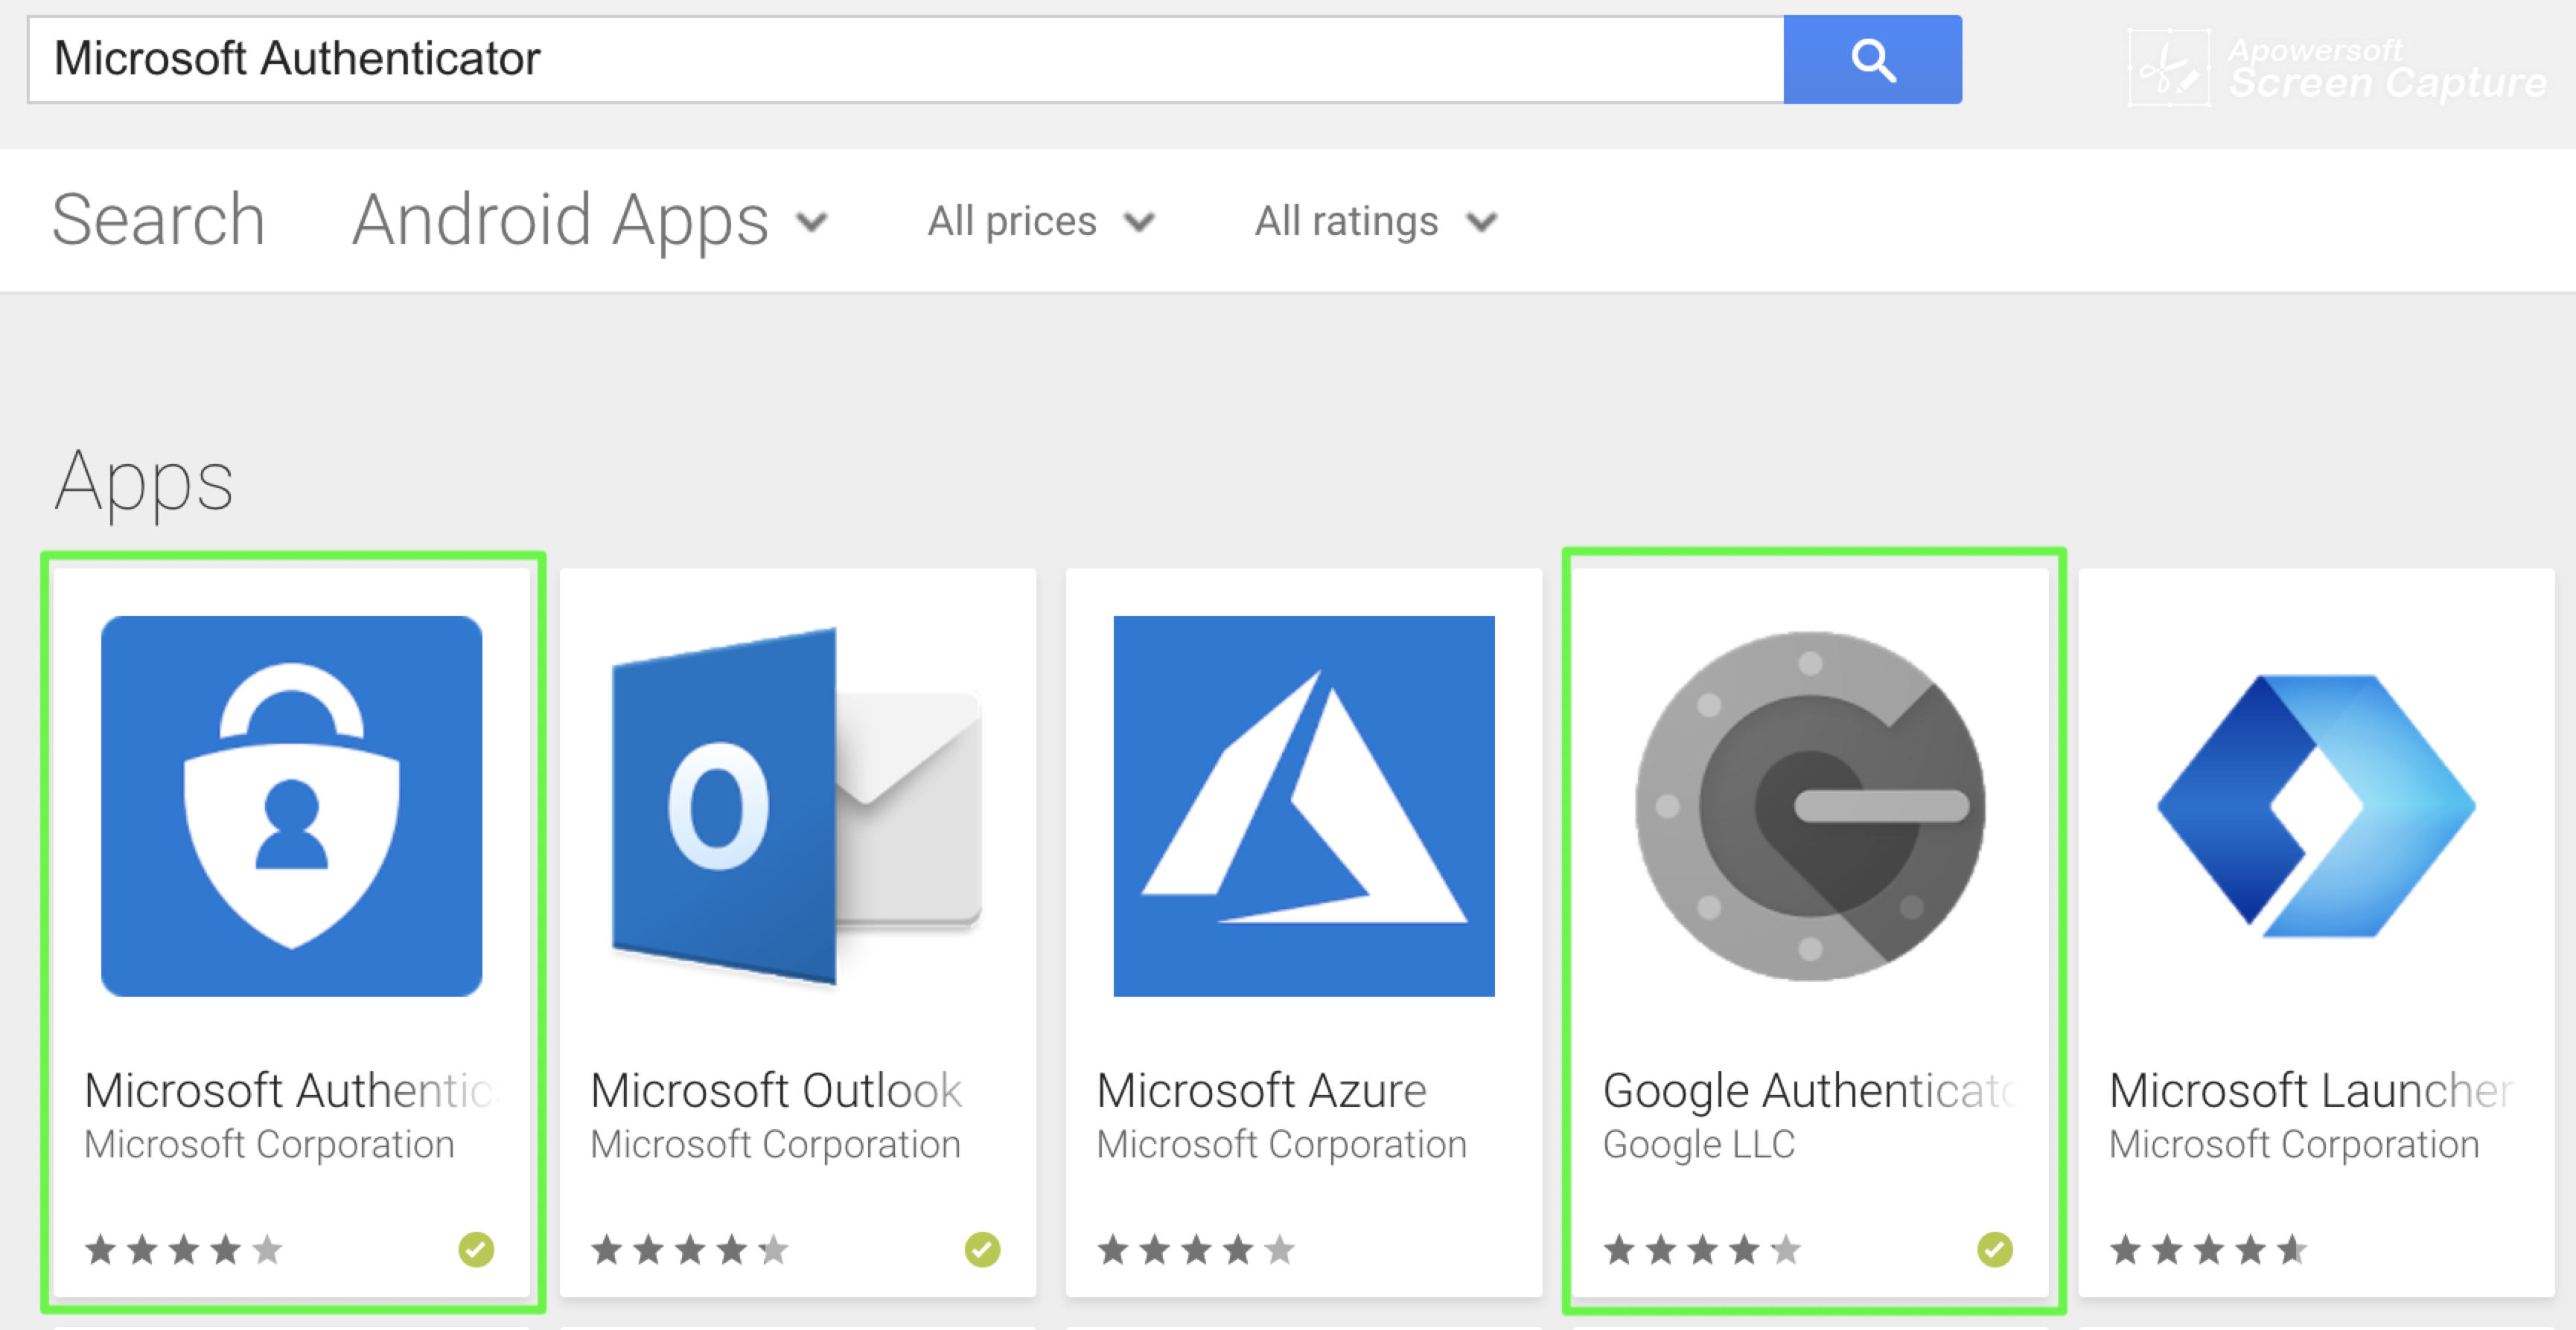2576x1330 pixels.
Task: Expand the Android Apps dropdown
Action: point(590,221)
